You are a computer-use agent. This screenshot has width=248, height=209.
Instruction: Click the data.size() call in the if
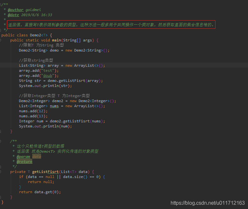(75, 177)
